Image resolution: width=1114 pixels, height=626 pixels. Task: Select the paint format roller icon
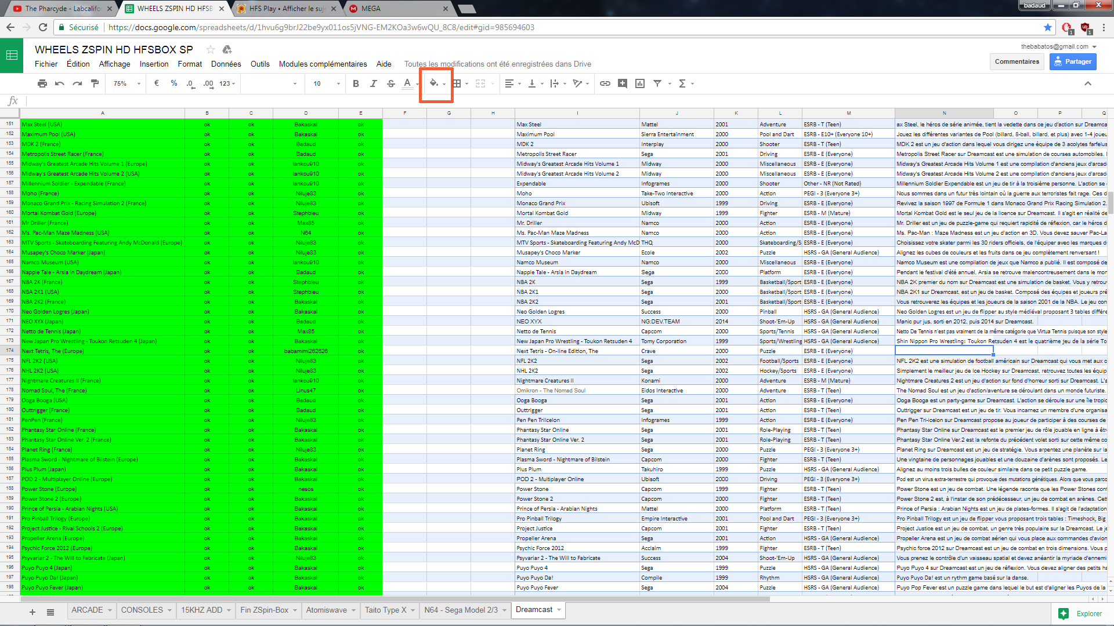(95, 83)
